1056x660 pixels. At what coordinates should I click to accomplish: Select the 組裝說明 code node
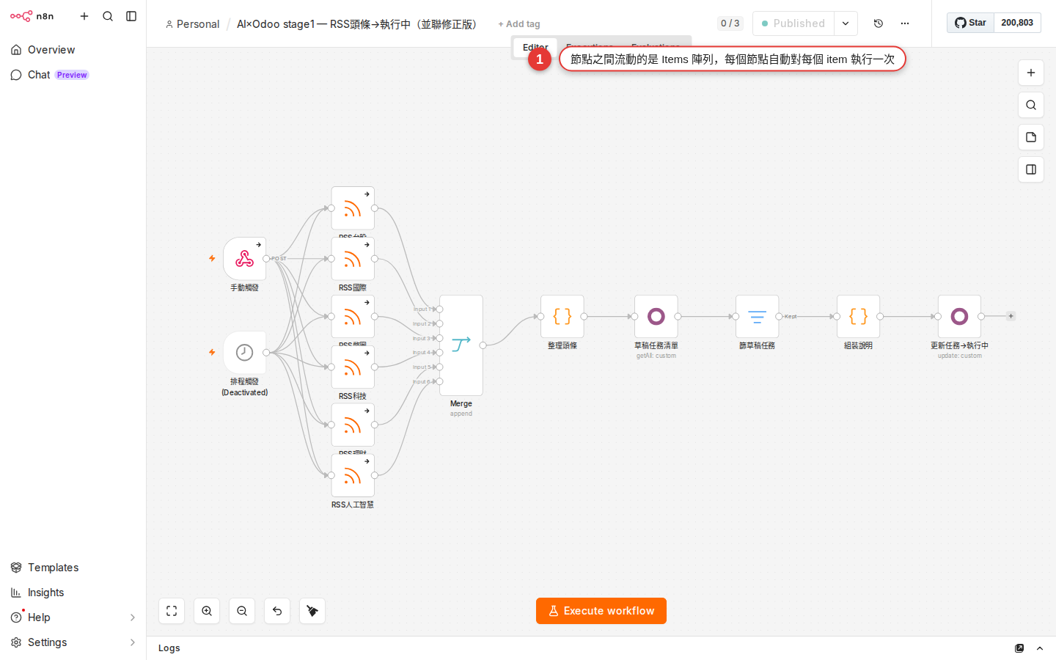(859, 317)
